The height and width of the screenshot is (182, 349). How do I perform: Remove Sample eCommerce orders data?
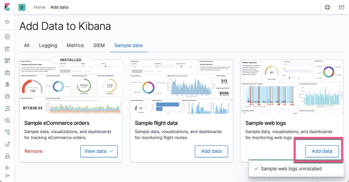pos(33,151)
